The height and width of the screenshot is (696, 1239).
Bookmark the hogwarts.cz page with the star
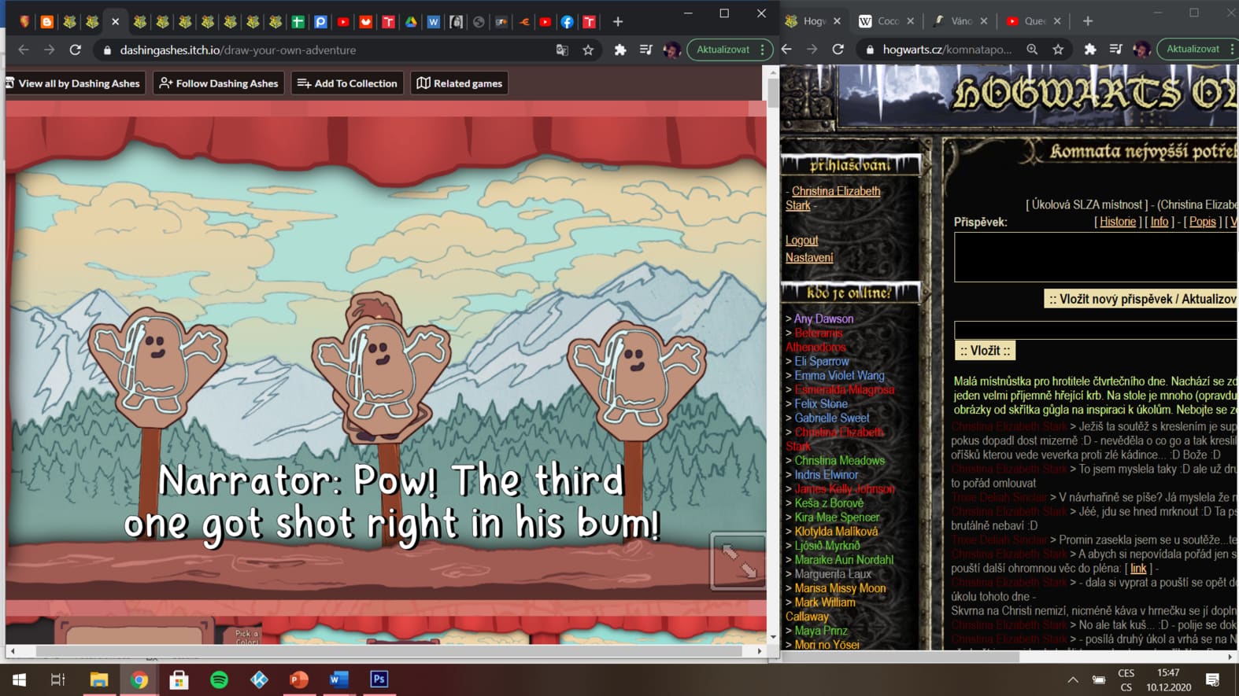1058,49
